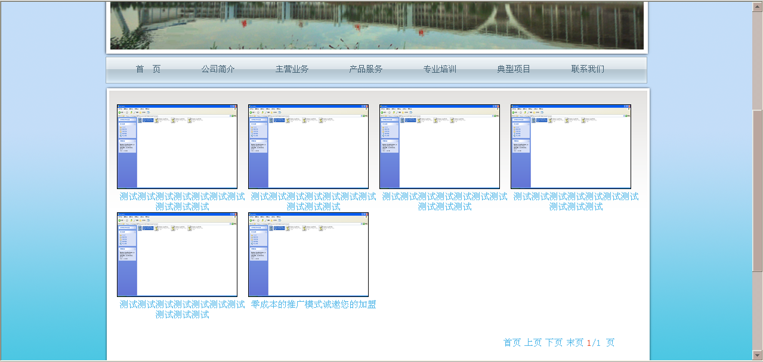Open the 首页 navigation menu item

coord(148,69)
